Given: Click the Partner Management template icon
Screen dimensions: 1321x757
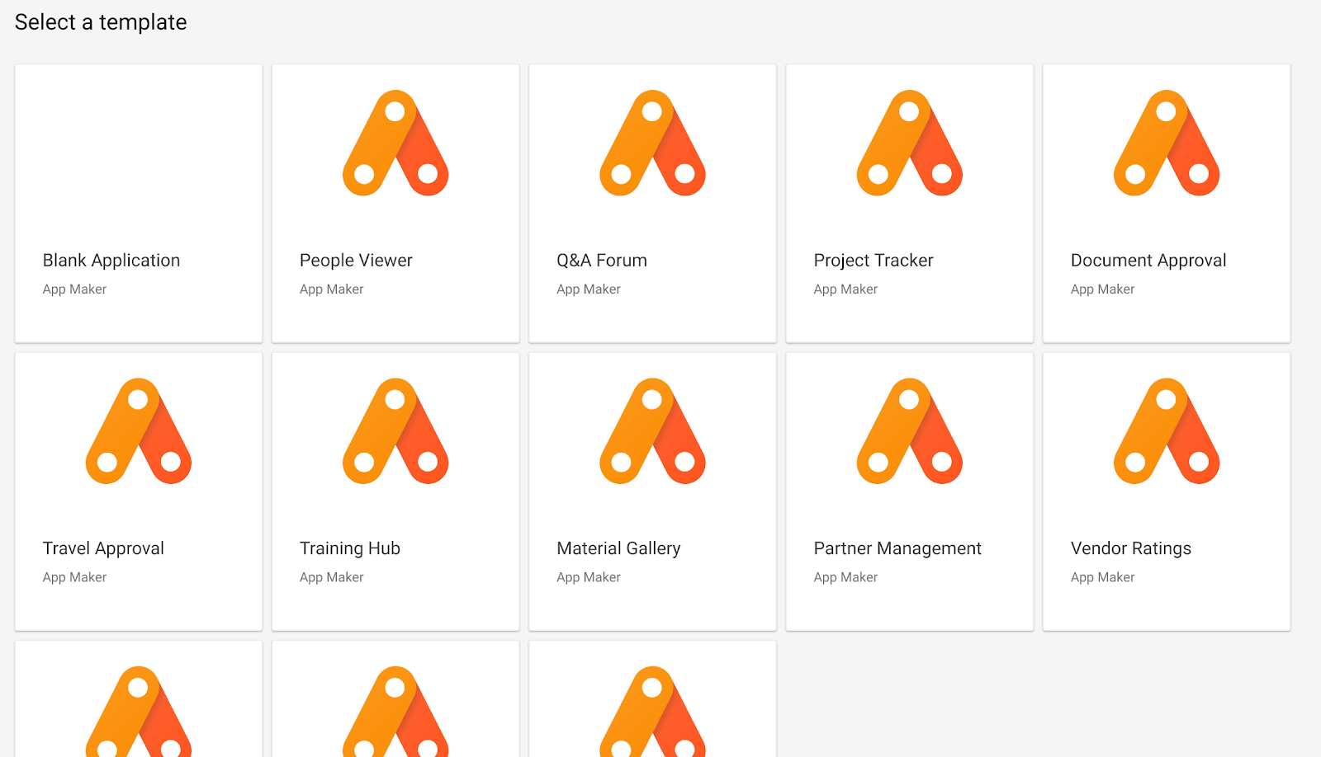Looking at the screenshot, I should tap(909, 431).
